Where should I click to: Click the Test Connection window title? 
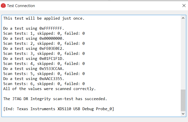(21, 6)
